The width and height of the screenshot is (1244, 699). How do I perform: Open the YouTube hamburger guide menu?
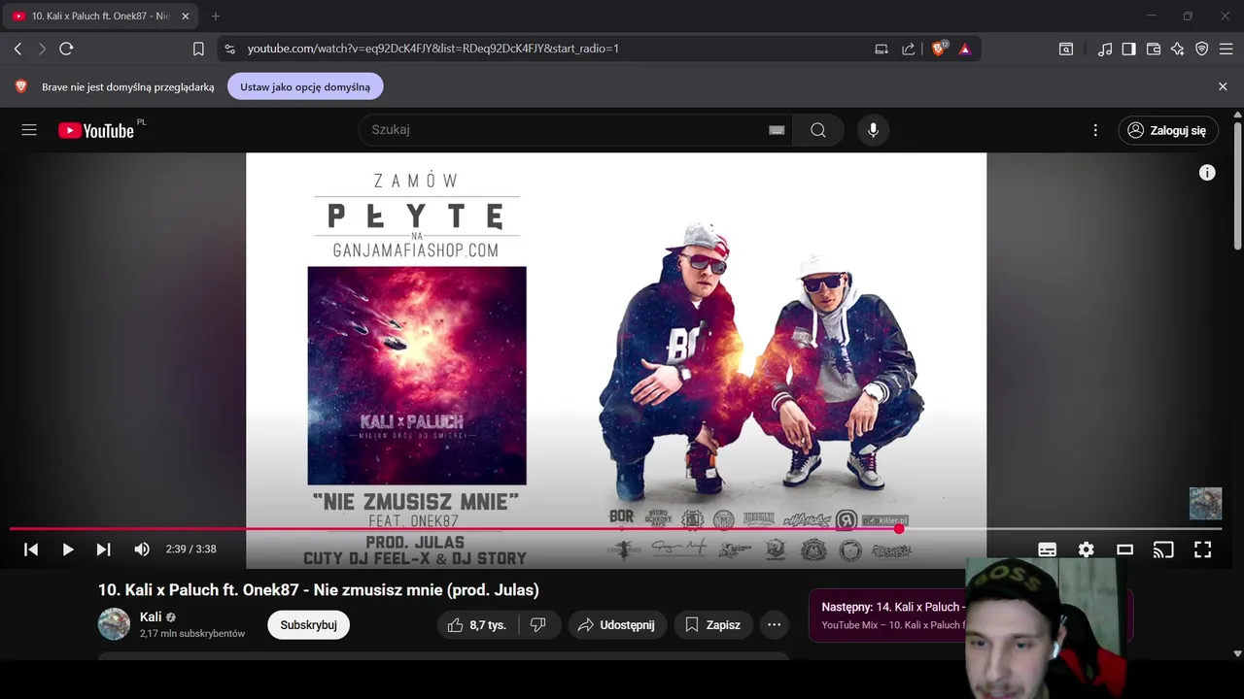point(29,130)
